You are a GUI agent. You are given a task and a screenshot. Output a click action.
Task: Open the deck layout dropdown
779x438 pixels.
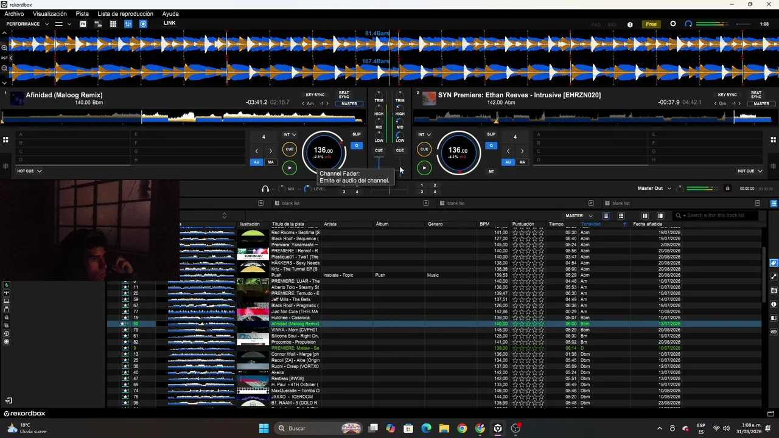[x=63, y=24]
